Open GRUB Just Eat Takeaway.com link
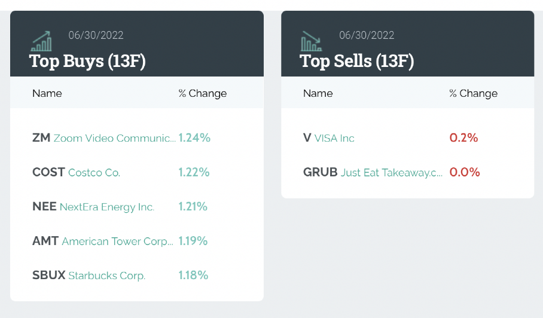 373,173
